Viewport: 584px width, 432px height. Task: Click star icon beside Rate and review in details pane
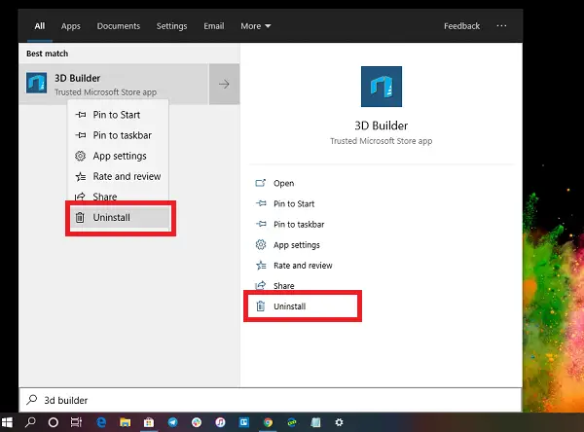(261, 266)
